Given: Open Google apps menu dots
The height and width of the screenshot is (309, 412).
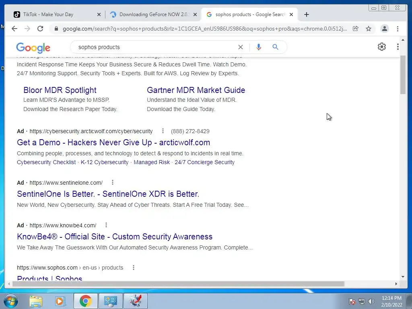Looking at the screenshot, I should 398,47.
